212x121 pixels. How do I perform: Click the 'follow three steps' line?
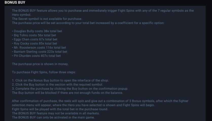click(x=44, y=72)
